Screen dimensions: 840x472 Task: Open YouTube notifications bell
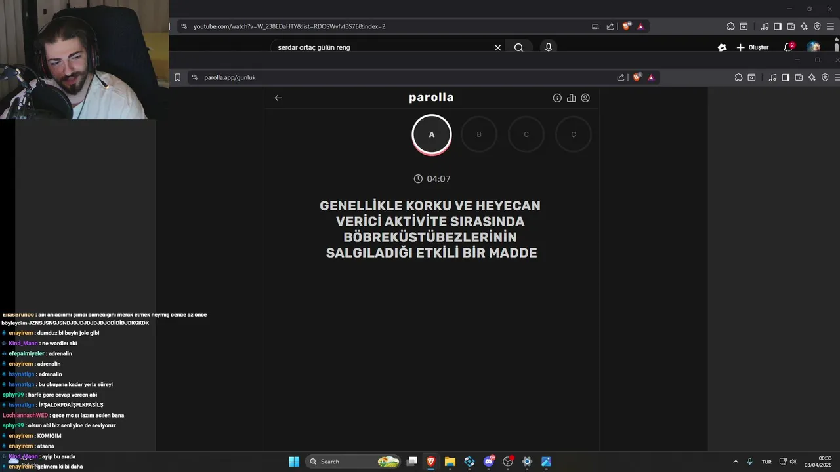pos(789,47)
